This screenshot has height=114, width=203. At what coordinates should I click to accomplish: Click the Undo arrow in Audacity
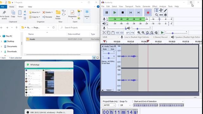pos(128,33)
